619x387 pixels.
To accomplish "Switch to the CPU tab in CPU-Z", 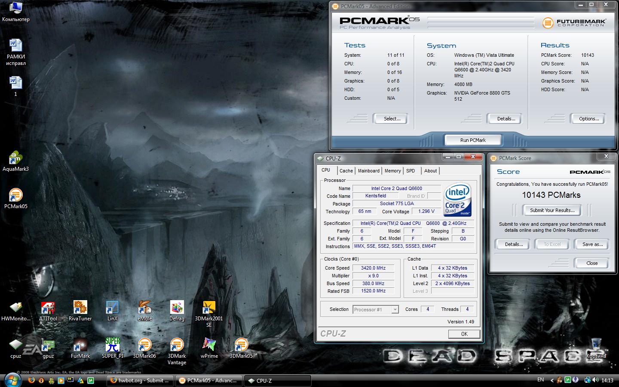I will tap(326, 170).
